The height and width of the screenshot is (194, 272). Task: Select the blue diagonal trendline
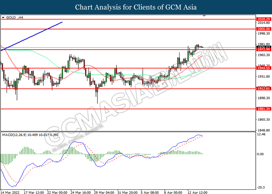(x=31, y=36)
